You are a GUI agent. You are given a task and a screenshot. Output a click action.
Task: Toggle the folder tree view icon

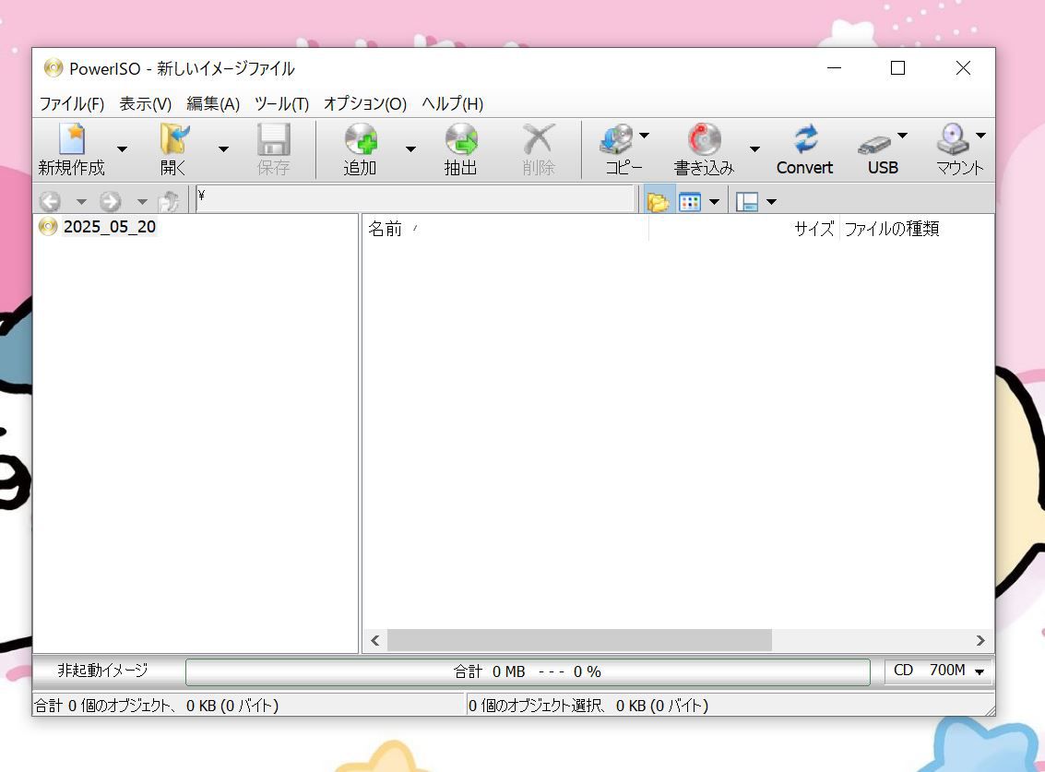[658, 201]
